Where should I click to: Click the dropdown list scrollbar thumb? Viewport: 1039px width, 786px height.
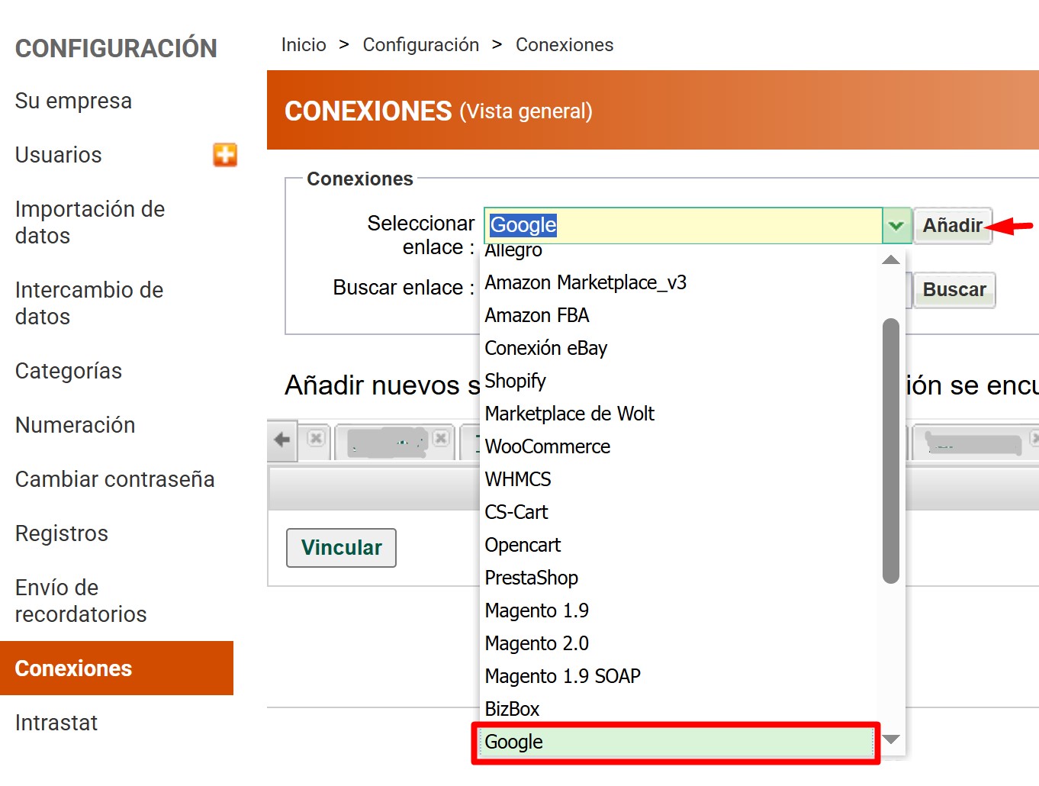point(890,451)
